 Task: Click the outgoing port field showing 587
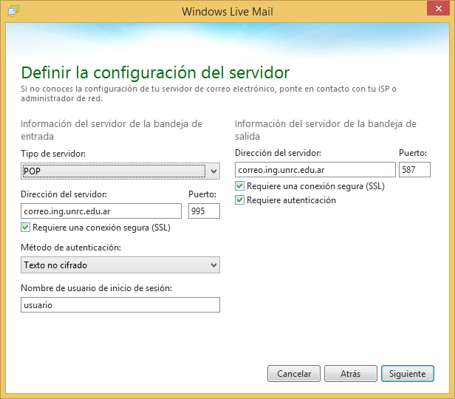[414, 170]
